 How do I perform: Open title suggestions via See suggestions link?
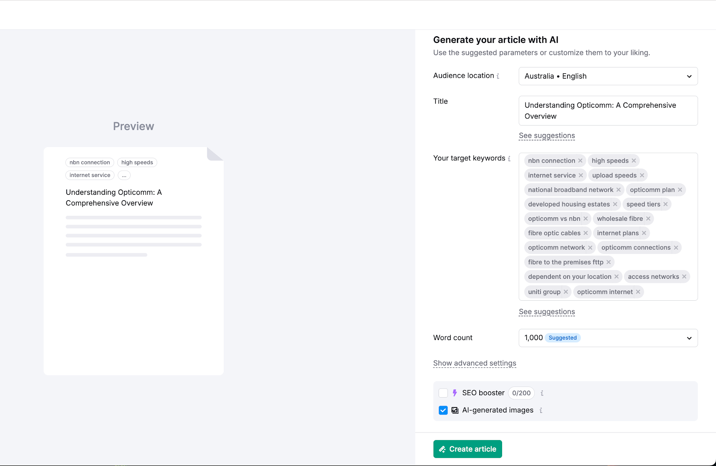click(546, 135)
